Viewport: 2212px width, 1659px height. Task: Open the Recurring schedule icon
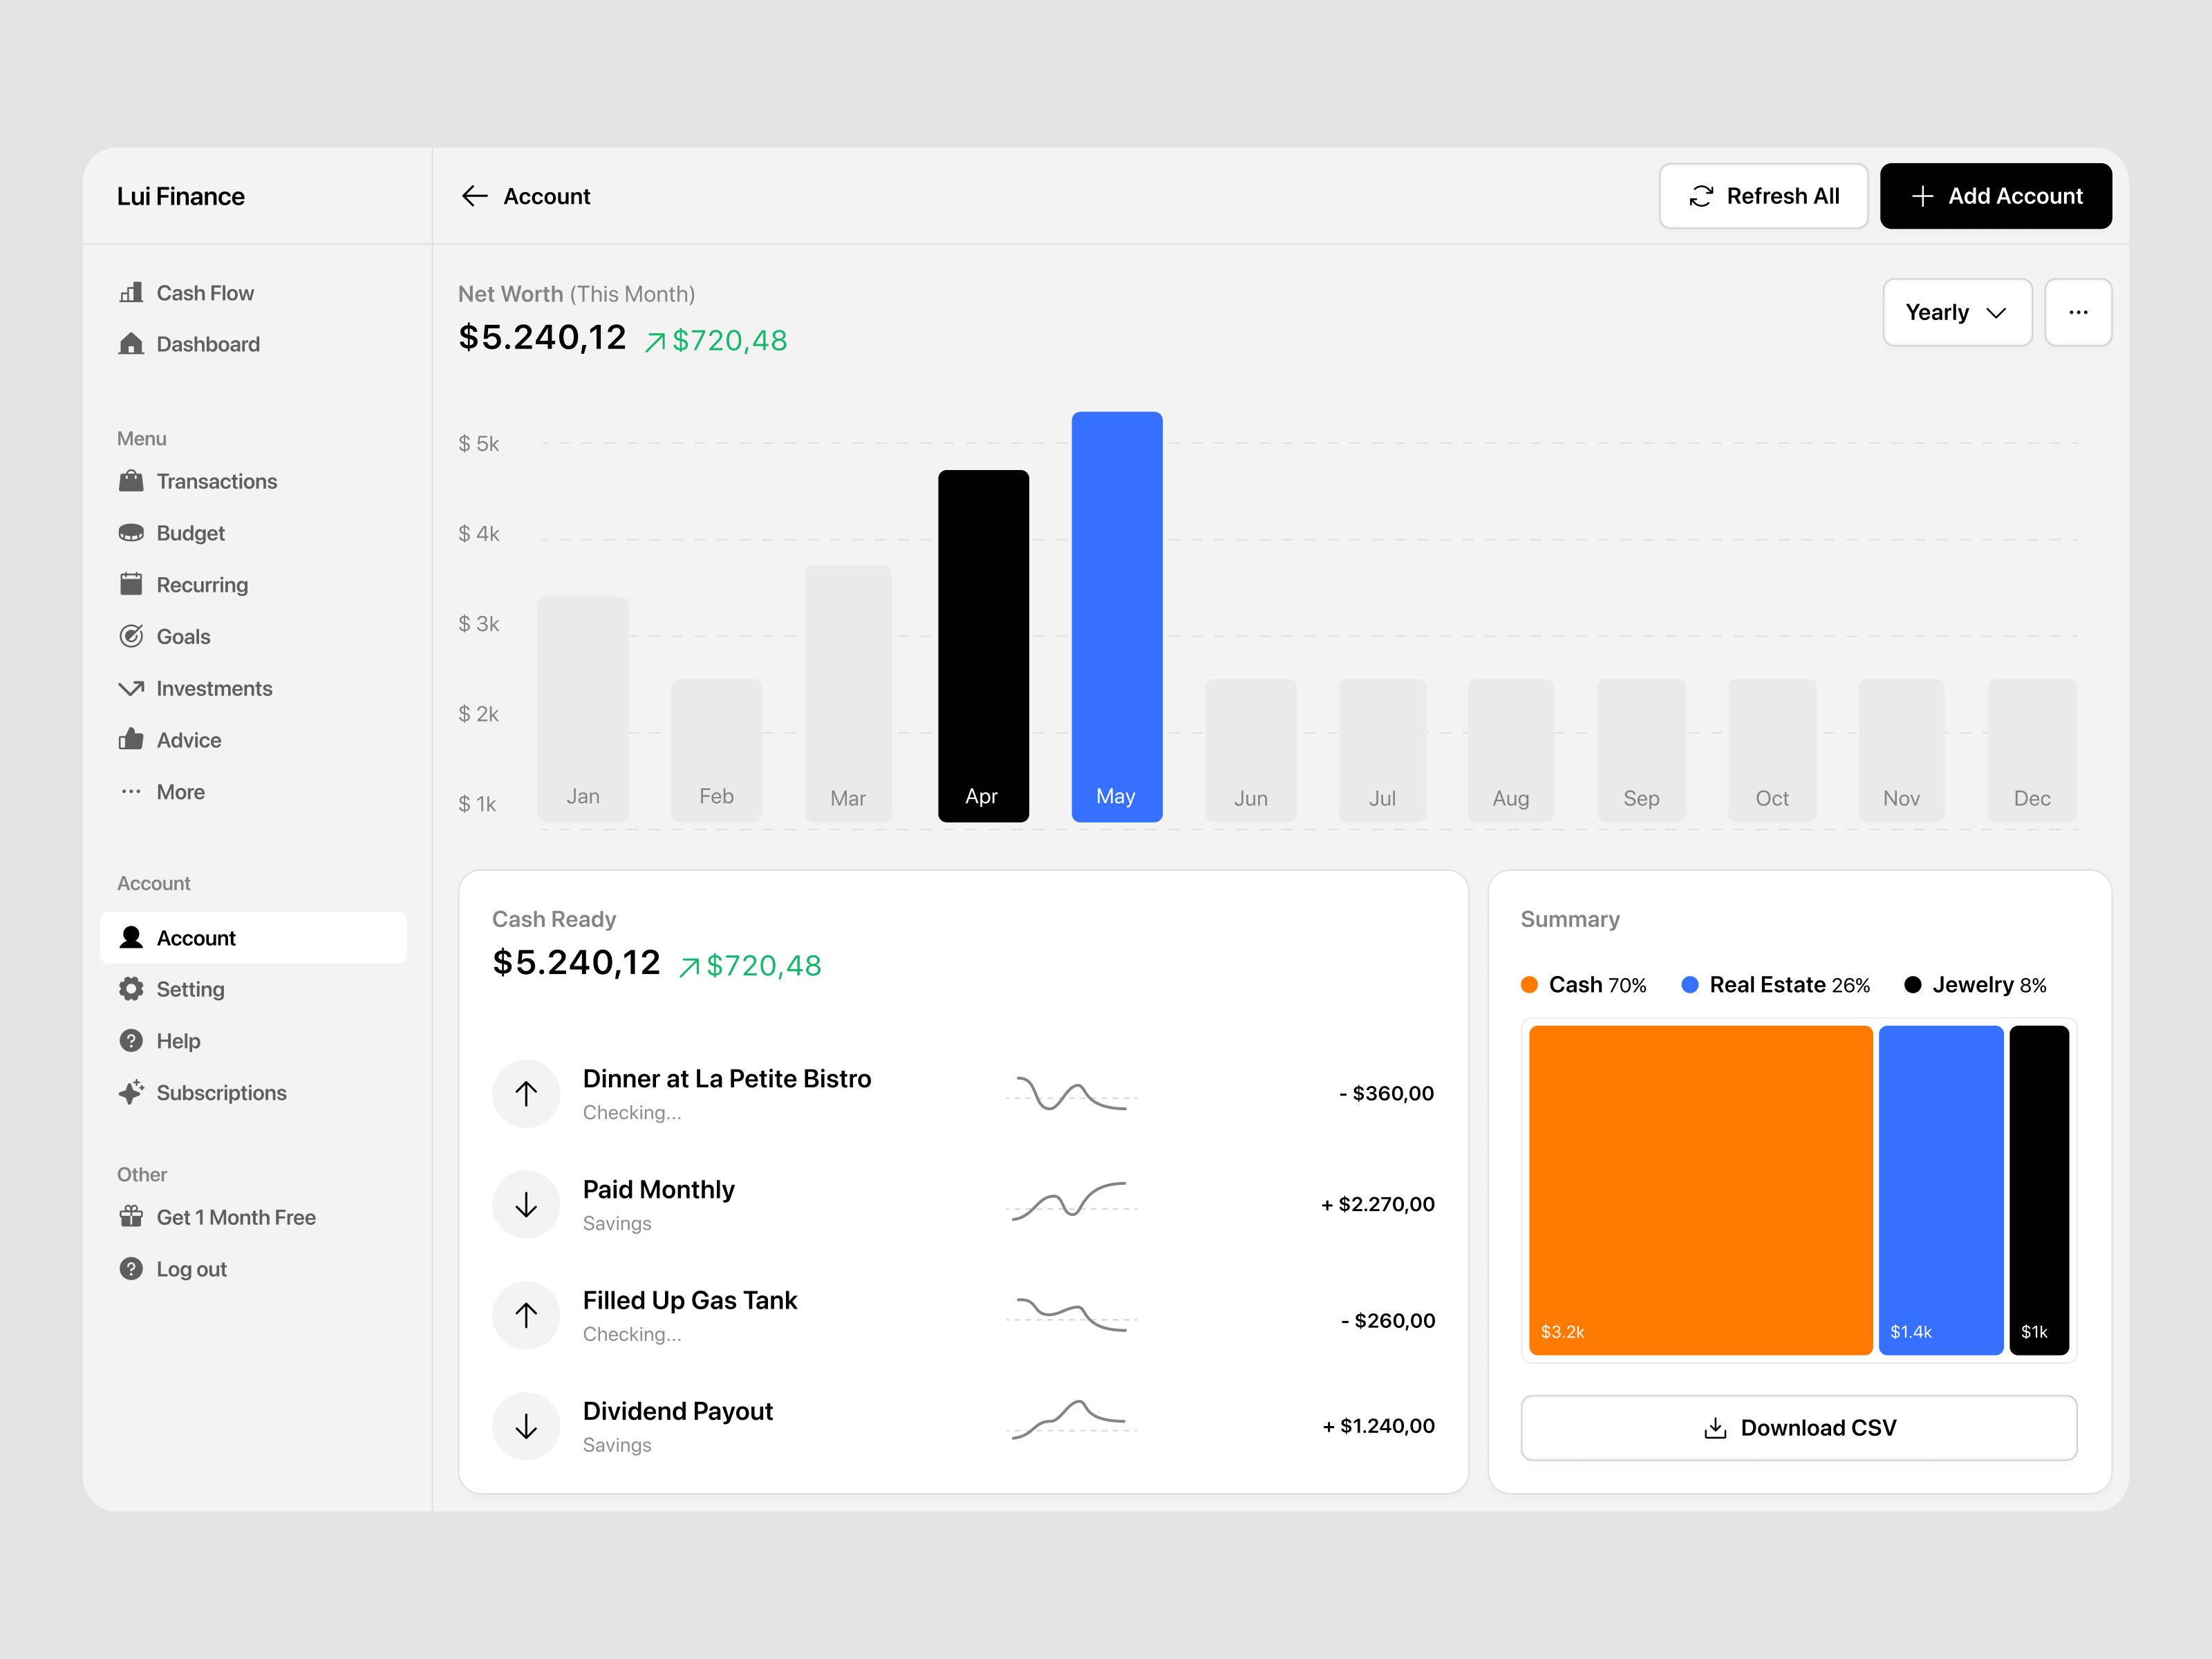(x=133, y=585)
